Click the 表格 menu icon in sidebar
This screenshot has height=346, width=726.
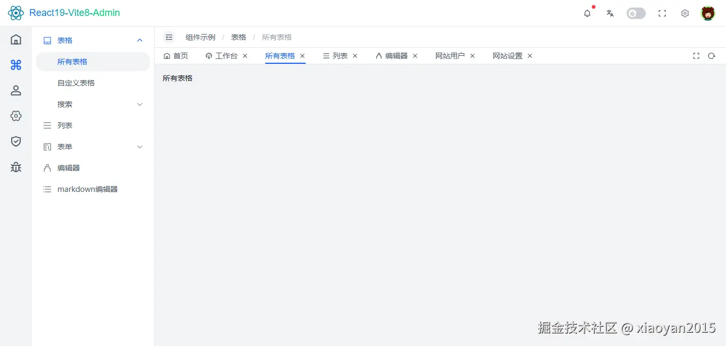coord(47,40)
